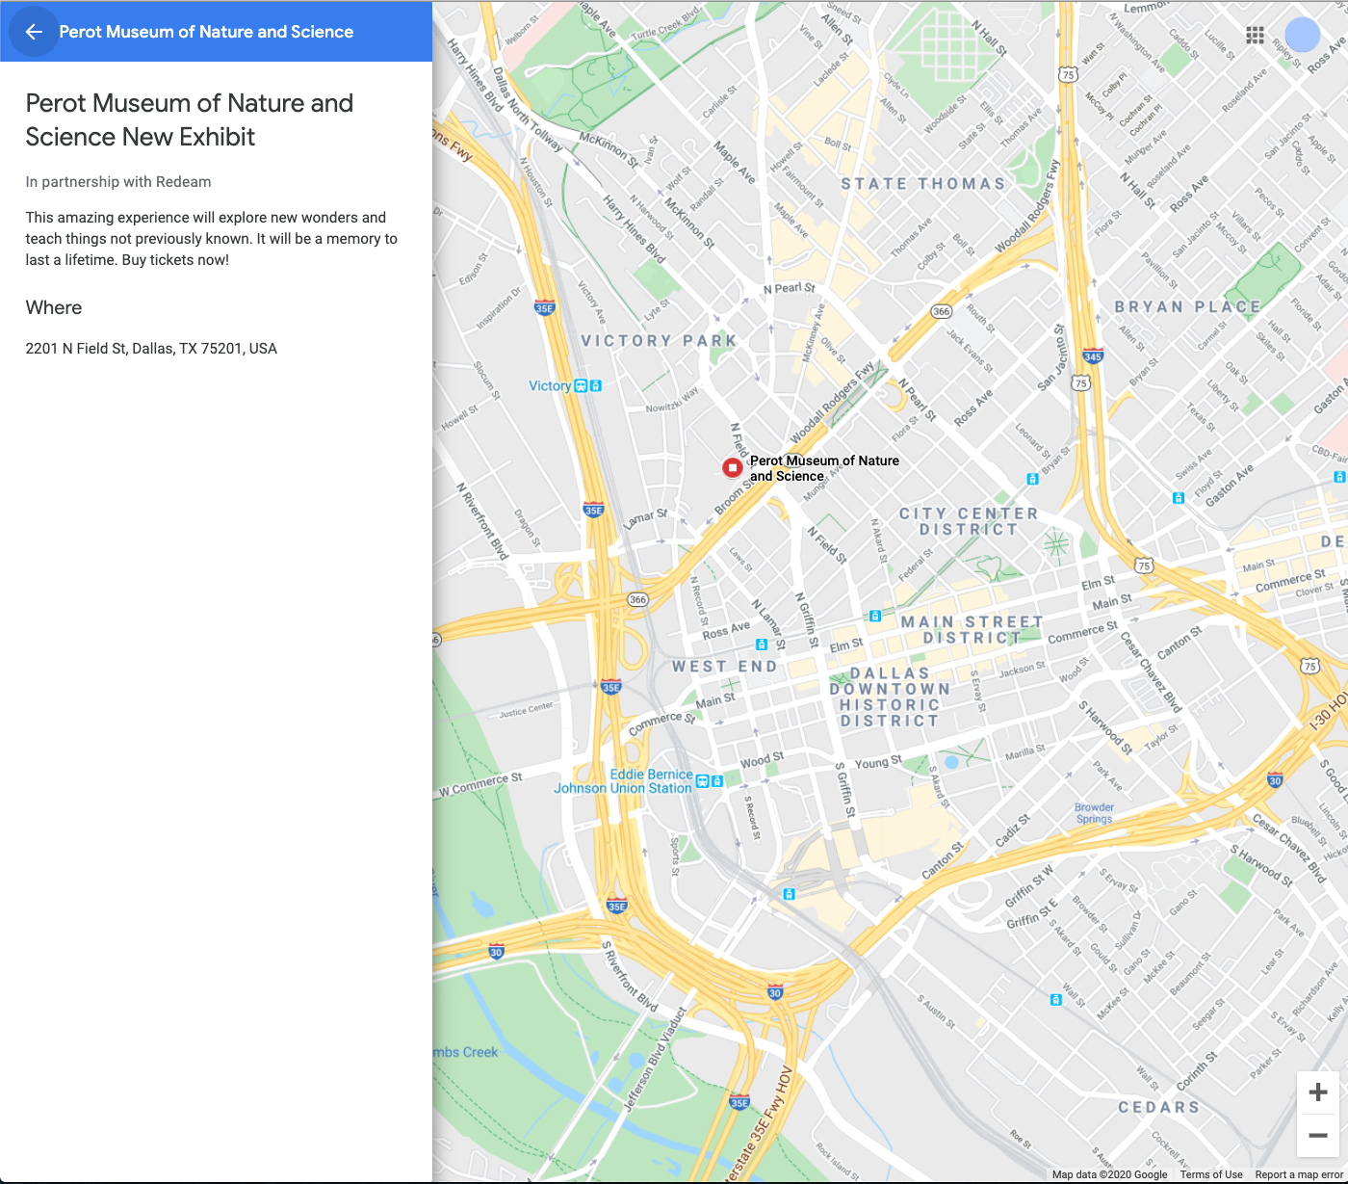Click the Victory station label

tap(550, 386)
